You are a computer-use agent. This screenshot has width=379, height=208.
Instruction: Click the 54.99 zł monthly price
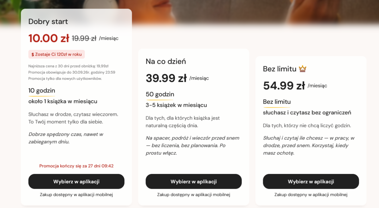click(x=284, y=86)
